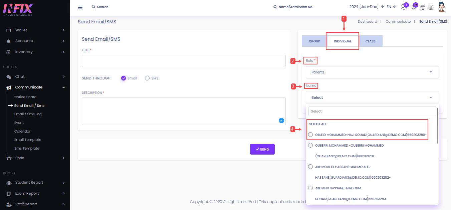Click the Wallet icon in sidebar
The height and width of the screenshot is (210, 451).
pyautogui.click(x=9, y=30)
